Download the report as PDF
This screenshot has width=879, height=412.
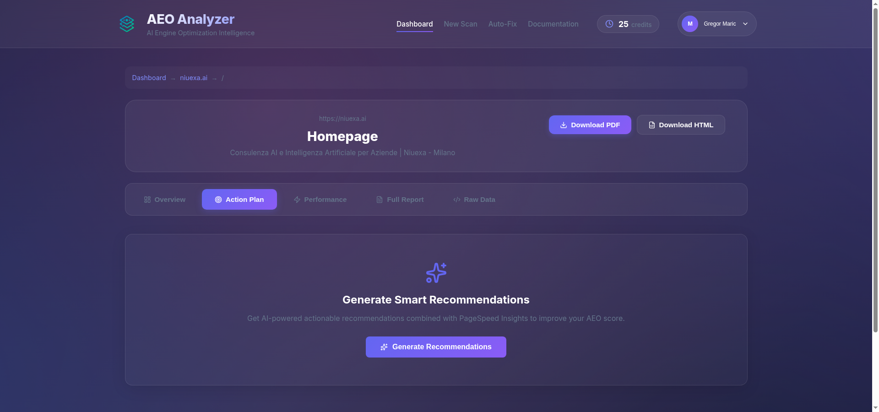pos(590,125)
